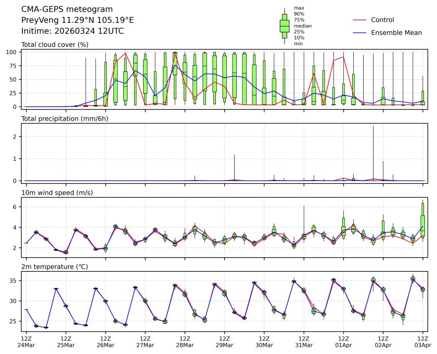This screenshot has height=354, width=437.
Task: Click the "median" label in boxplot legend
Action: tap(302, 26)
